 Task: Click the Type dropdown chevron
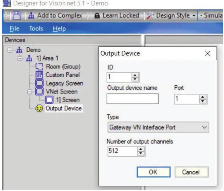tap(204, 127)
